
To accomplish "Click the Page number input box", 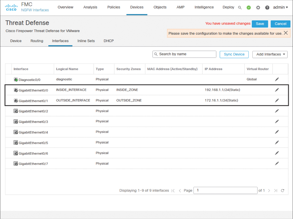I will point(225,190).
